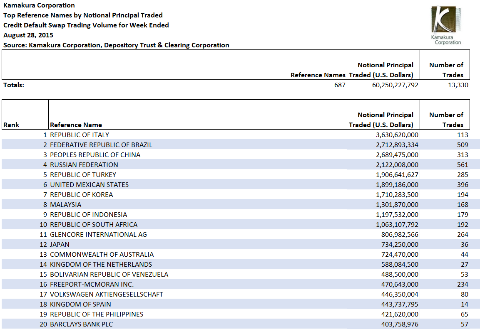The width and height of the screenshot is (480, 329).
Task: Click the notional value 588,084,500
Action: 400,265
